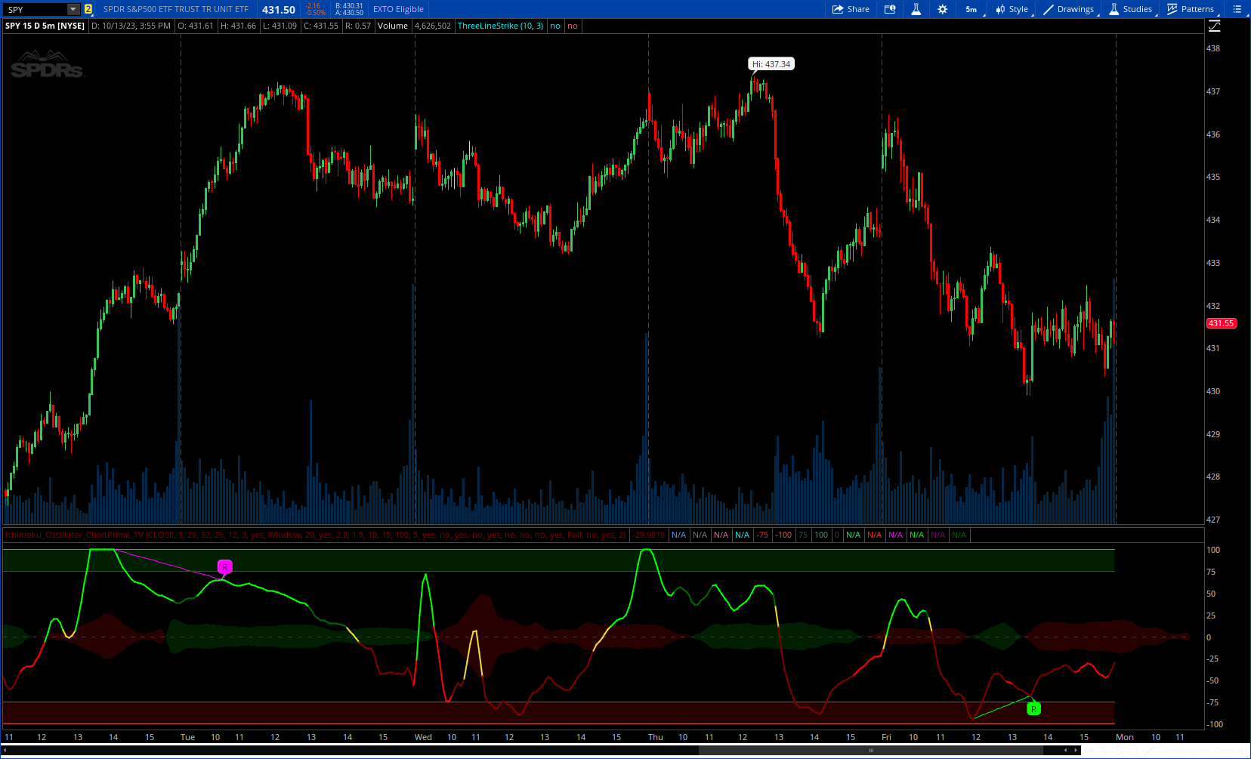Open the list actions menu icon
Screen dimensions: 1251x759
tap(1237, 9)
